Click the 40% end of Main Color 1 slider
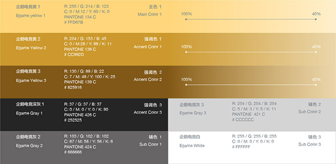 [316, 19]
